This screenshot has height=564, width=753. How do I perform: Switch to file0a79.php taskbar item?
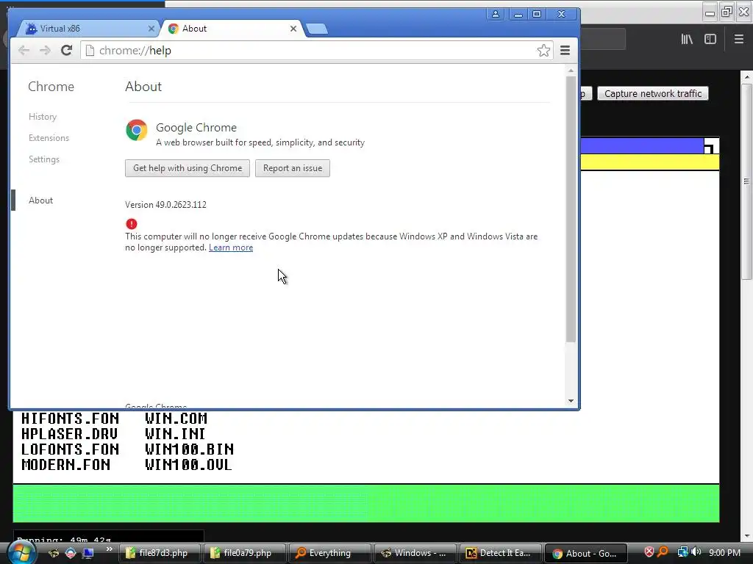(245, 553)
